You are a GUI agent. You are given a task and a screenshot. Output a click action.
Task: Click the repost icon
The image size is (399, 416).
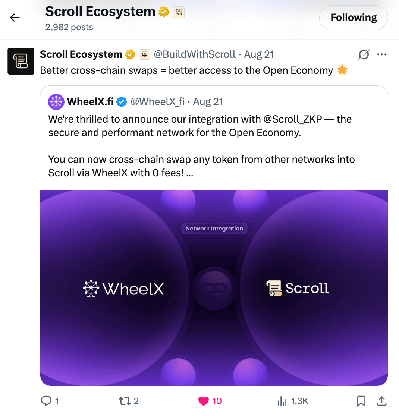click(x=123, y=401)
